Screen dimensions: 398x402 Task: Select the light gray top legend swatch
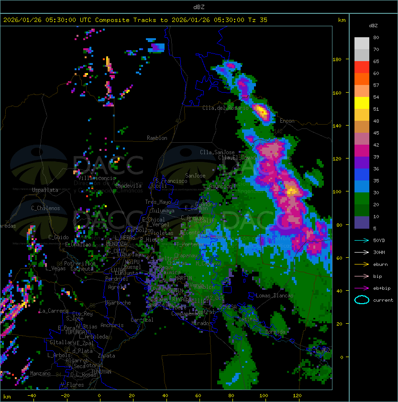point(362,43)
